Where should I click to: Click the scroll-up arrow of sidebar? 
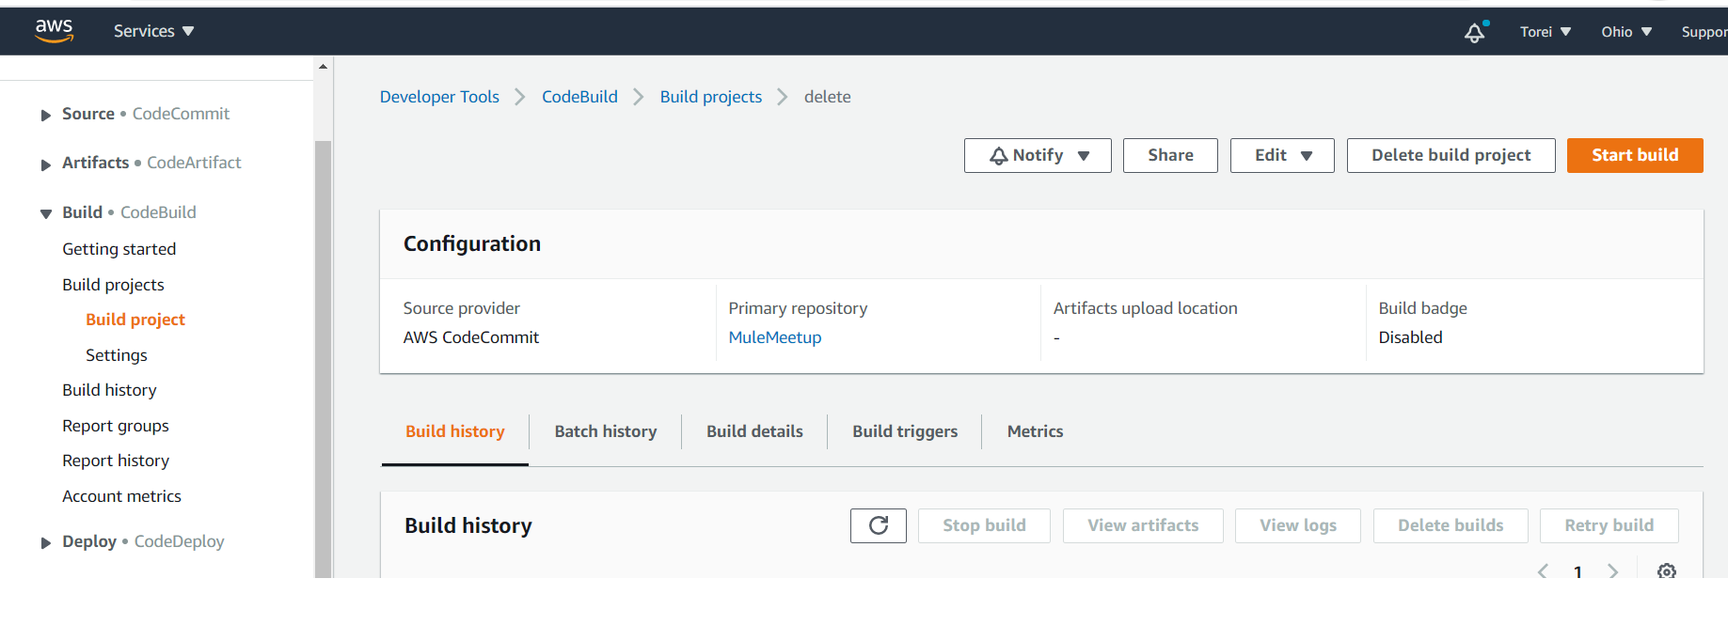(x=323, y=67)
